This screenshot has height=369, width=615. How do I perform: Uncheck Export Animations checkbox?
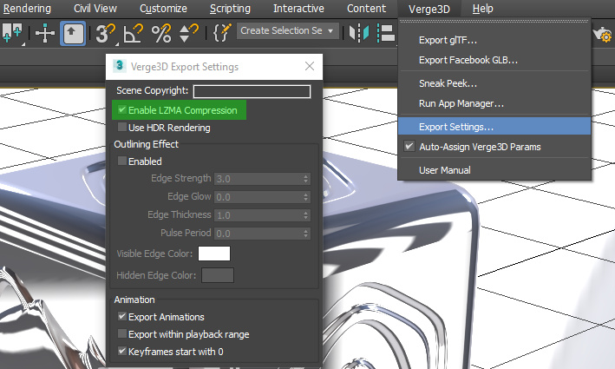click(x=122, y=316)
